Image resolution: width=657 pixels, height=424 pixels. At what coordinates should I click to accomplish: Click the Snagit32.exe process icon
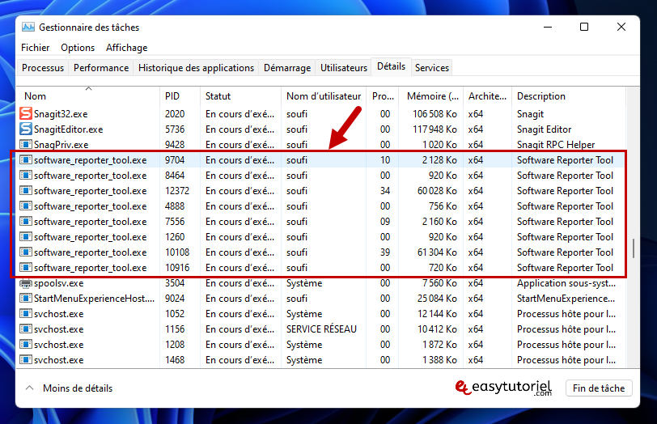[26, 113]
